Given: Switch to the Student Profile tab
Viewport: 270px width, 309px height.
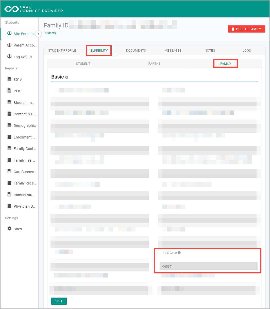Looking at the screenshot, I should pos(62,50).
